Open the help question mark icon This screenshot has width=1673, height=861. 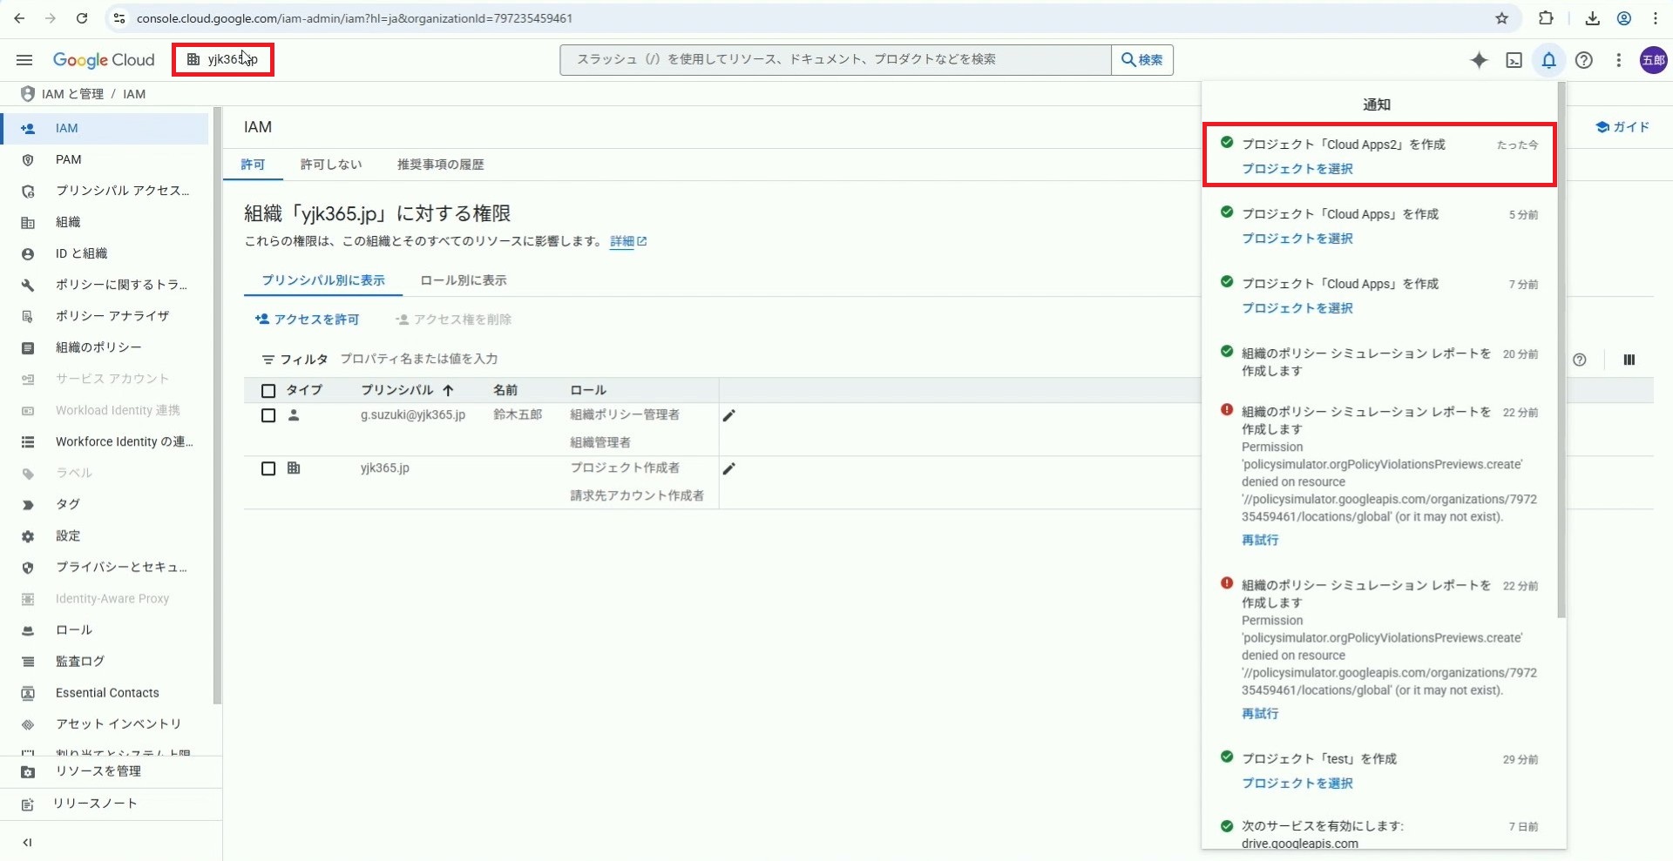pyautogui.click(x=1584, y=60)
